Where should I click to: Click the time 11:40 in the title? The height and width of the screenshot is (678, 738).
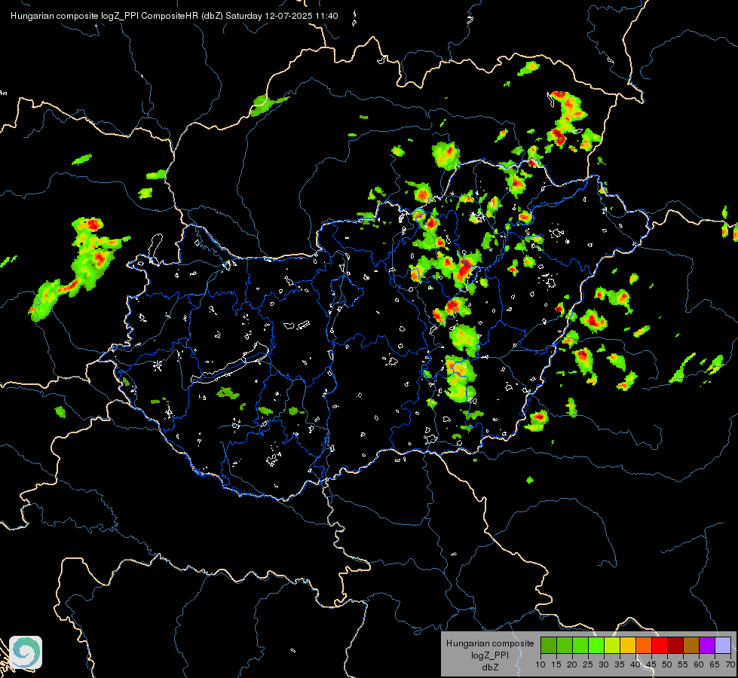pos(326,16)
